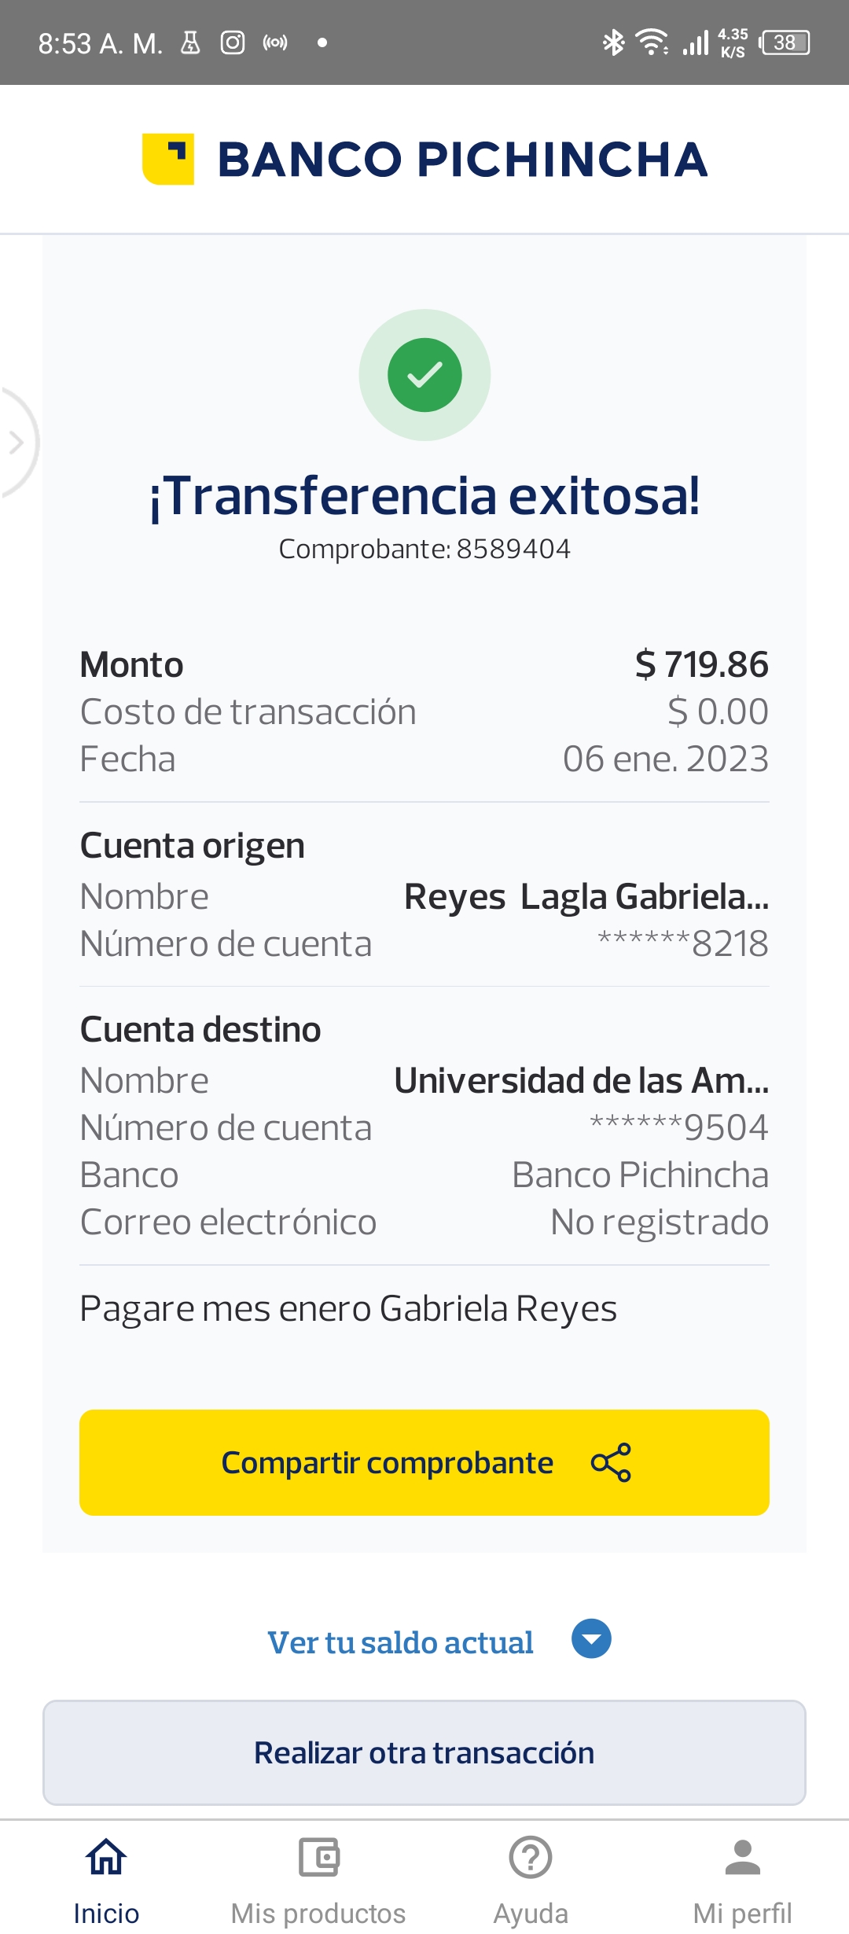
Task: Tap the green success checkmark icon
Action: pos(424,375)
